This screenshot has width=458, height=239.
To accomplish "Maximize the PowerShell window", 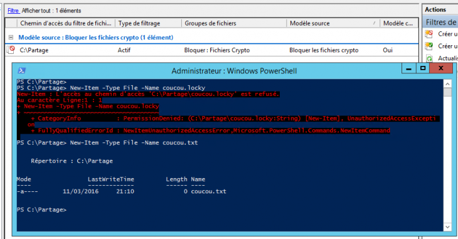I will tap(423, 68).
